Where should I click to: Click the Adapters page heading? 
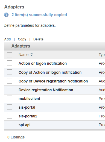14,7
